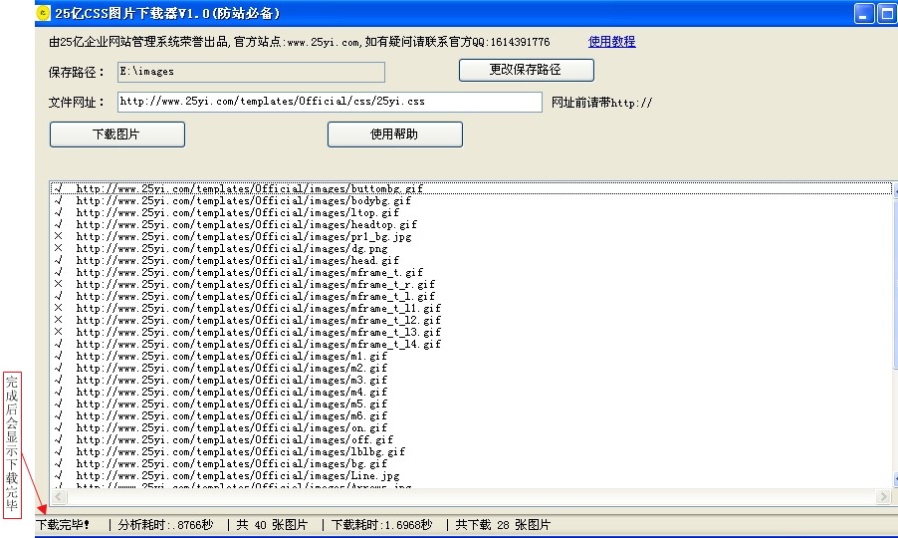
Task: Open the 使用教程 tutorial link
Action: (x=611, y=42)
